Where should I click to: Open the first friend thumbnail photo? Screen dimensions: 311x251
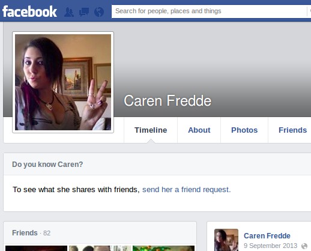pos(36,249)
